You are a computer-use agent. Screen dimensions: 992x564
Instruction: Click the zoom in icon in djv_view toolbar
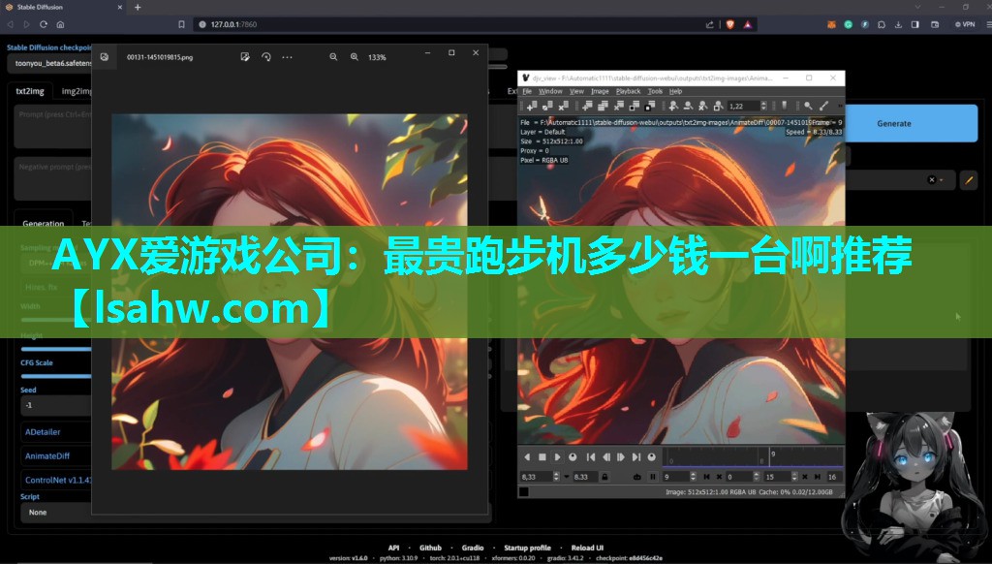(x=674, y=106)
